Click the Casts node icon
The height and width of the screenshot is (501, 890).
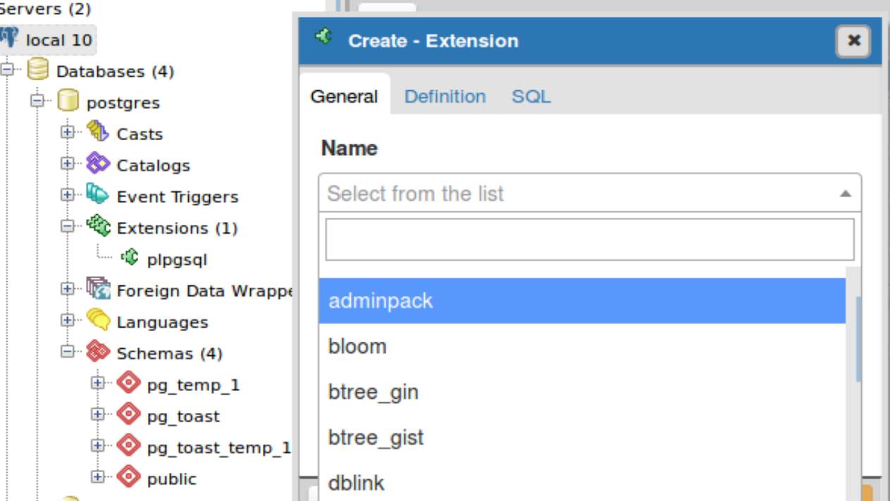pos(97,132)
